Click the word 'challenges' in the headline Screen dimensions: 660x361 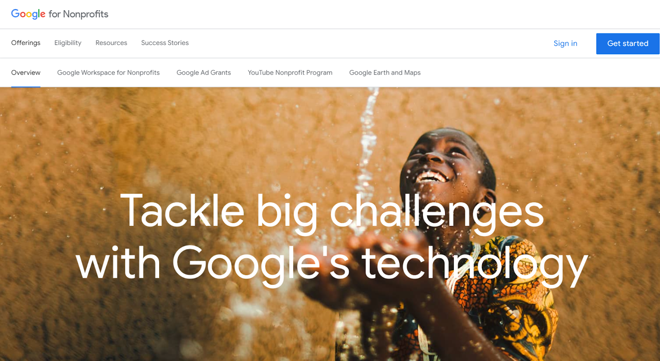[x=437, y=212]
